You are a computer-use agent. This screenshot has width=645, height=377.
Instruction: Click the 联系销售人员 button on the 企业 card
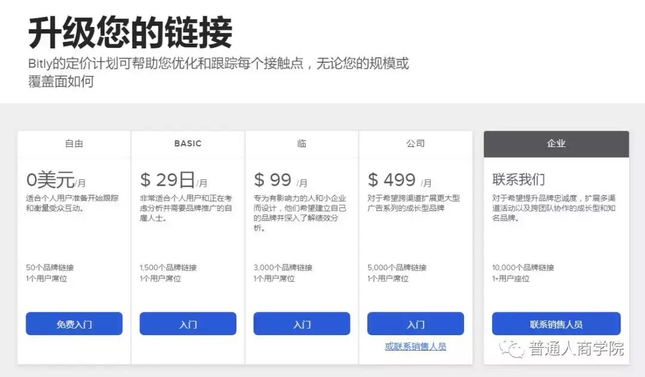pyautogui.click(x=555, y=323)
